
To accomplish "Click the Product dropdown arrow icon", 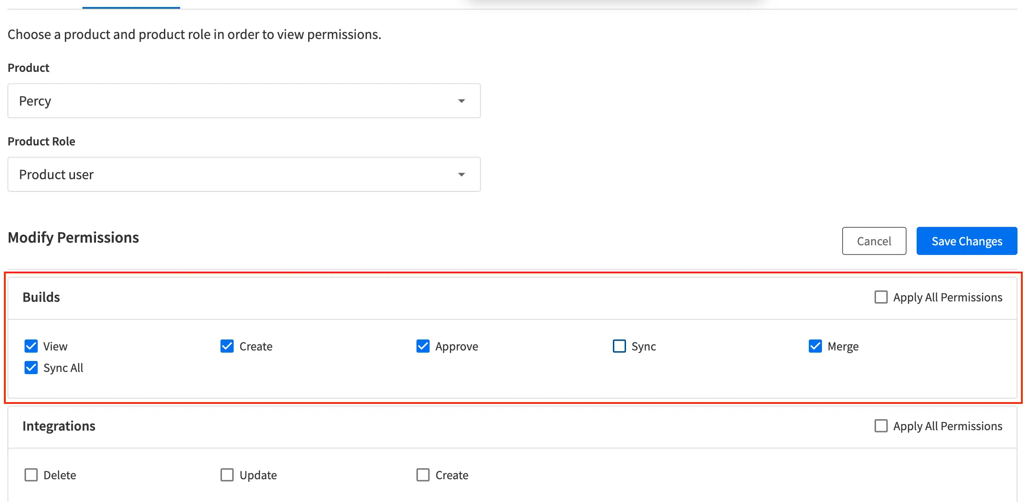I will tap(461, 101).
